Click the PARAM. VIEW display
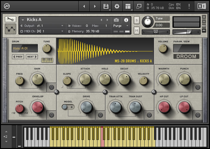 (x=186, y=48)
